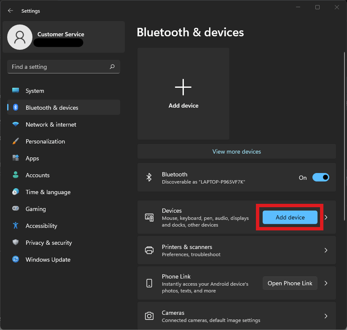Click the Time & language clock icon
Screen dimensions: 347x330
point(16,192)
